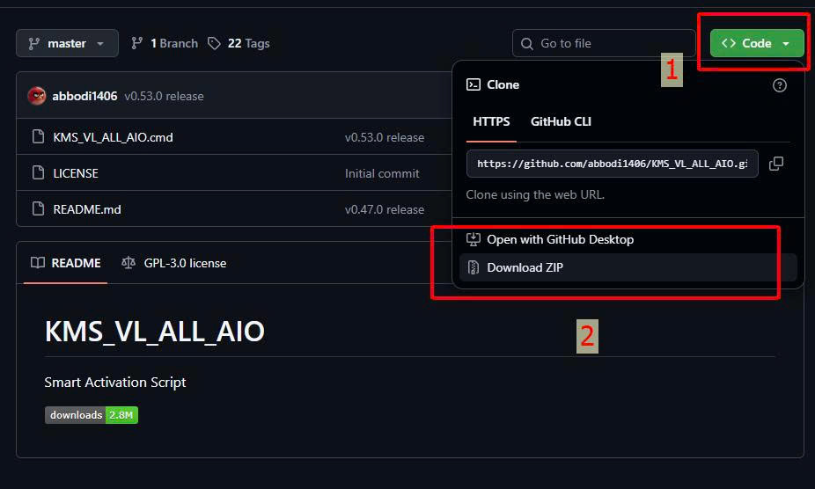815x489 pixels.
Task: Click the tag icon next to 22 Tags
Action: (x=215, y=43)
